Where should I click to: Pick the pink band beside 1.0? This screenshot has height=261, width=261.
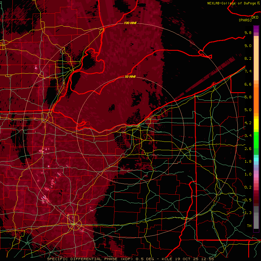coord(256,176)
